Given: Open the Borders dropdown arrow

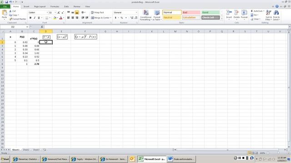Looking at the screenshot, I should pyautogui.click(x=50, y=18).
